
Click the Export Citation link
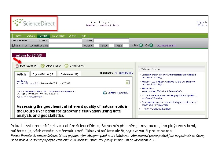53,66
